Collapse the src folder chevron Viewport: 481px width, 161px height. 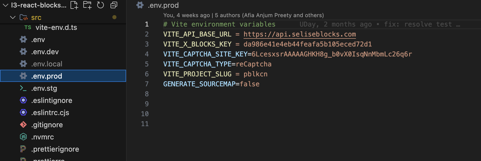pos(12,17)
